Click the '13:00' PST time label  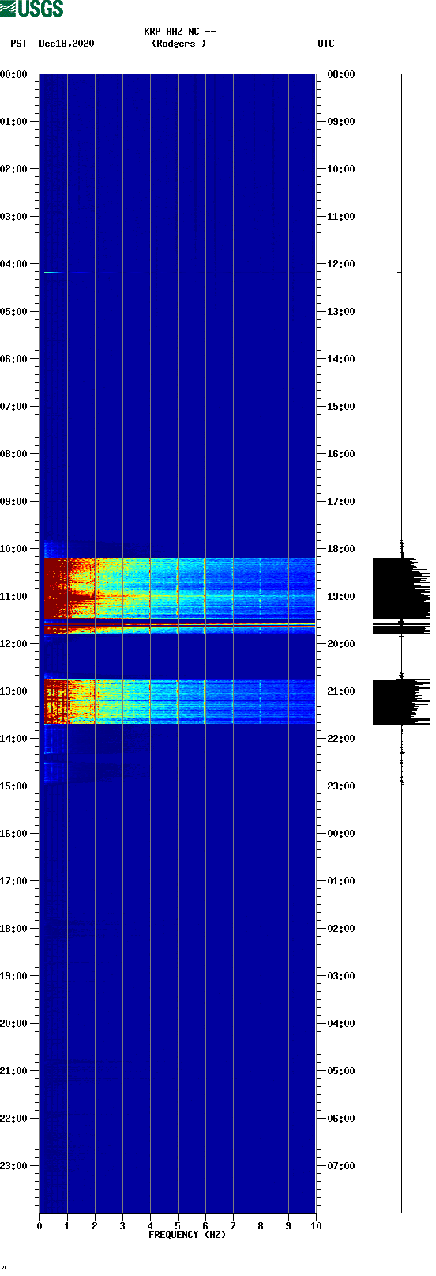14,691
